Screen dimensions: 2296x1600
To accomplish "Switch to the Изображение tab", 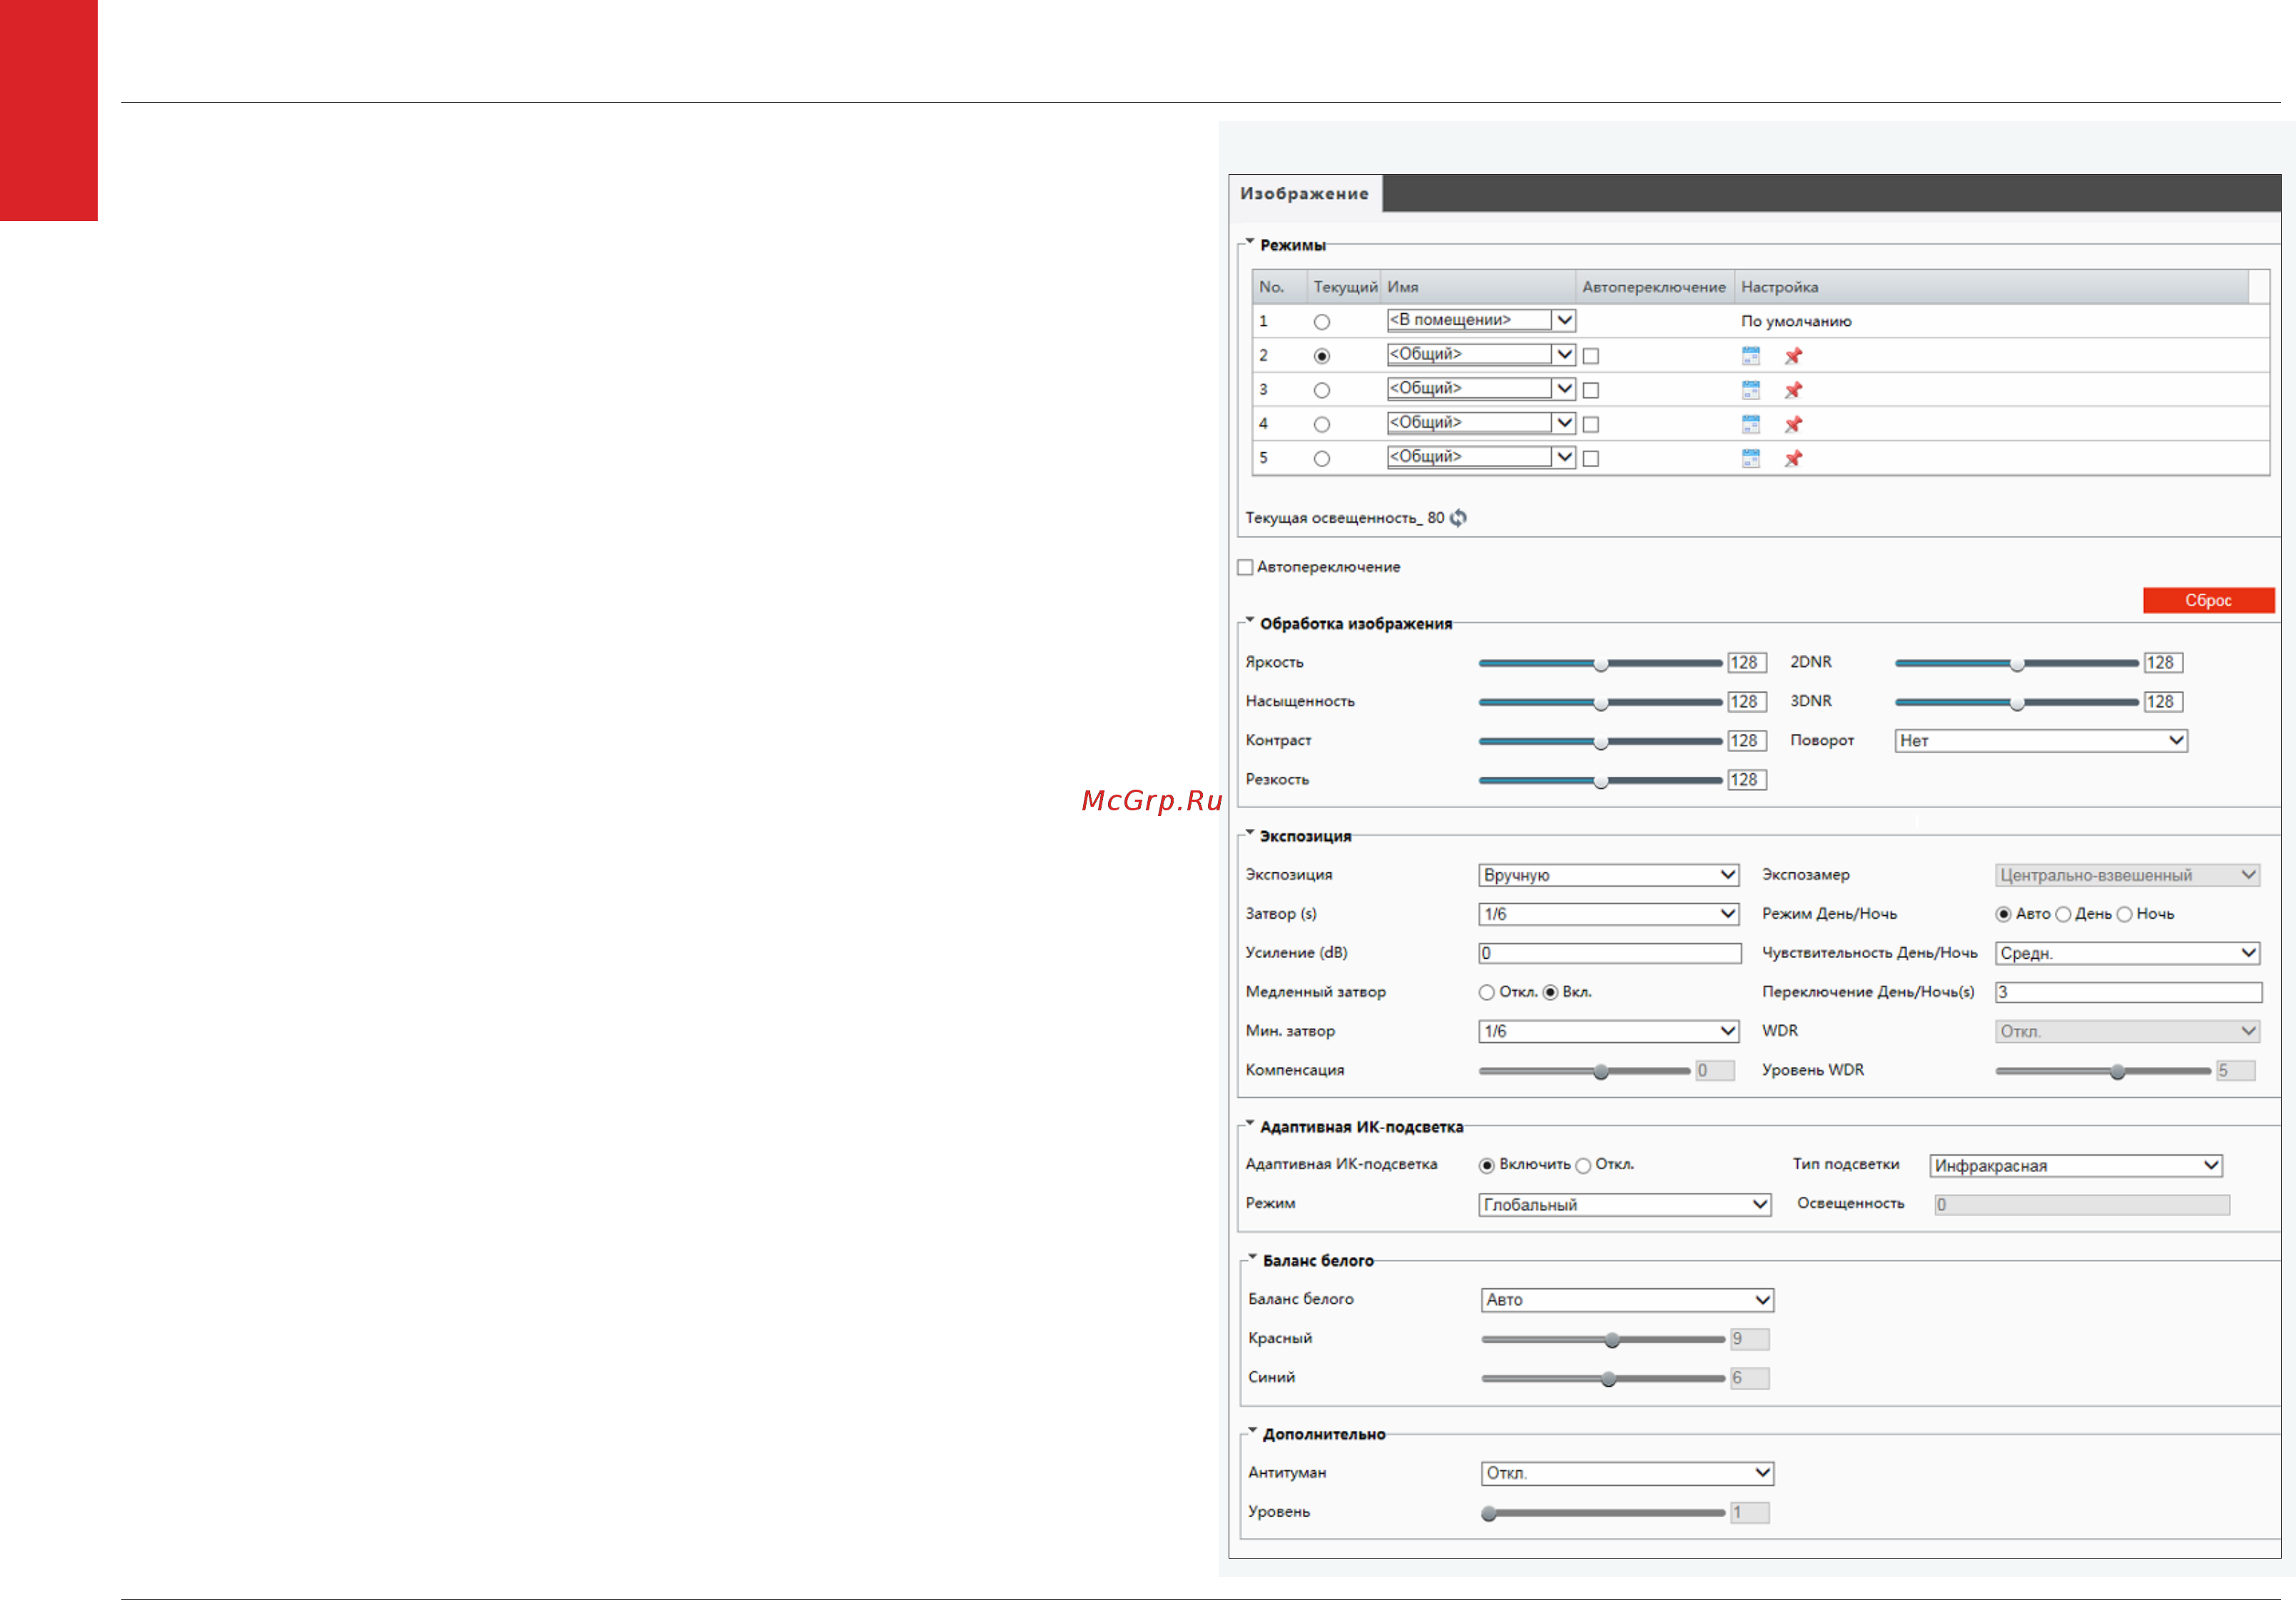I will click(x=1304, y=194).
